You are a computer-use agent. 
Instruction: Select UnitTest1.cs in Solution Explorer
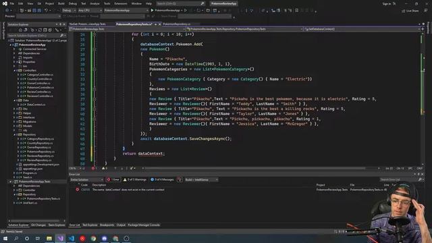click(30, 203)
